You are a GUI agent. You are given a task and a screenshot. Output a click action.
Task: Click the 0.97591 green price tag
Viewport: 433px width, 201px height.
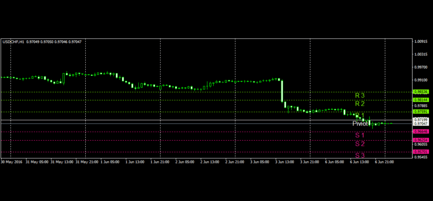pyautogui.click(x=421, y=111)
